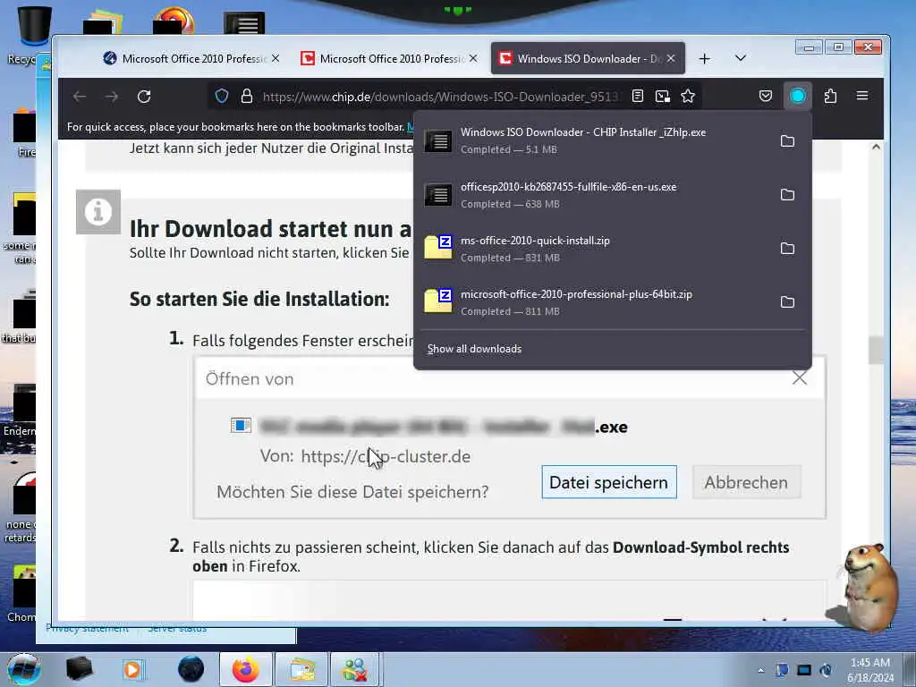Click the back navigation arrow
The width and height of the screenshot is (916, 687).
(80, 97)
